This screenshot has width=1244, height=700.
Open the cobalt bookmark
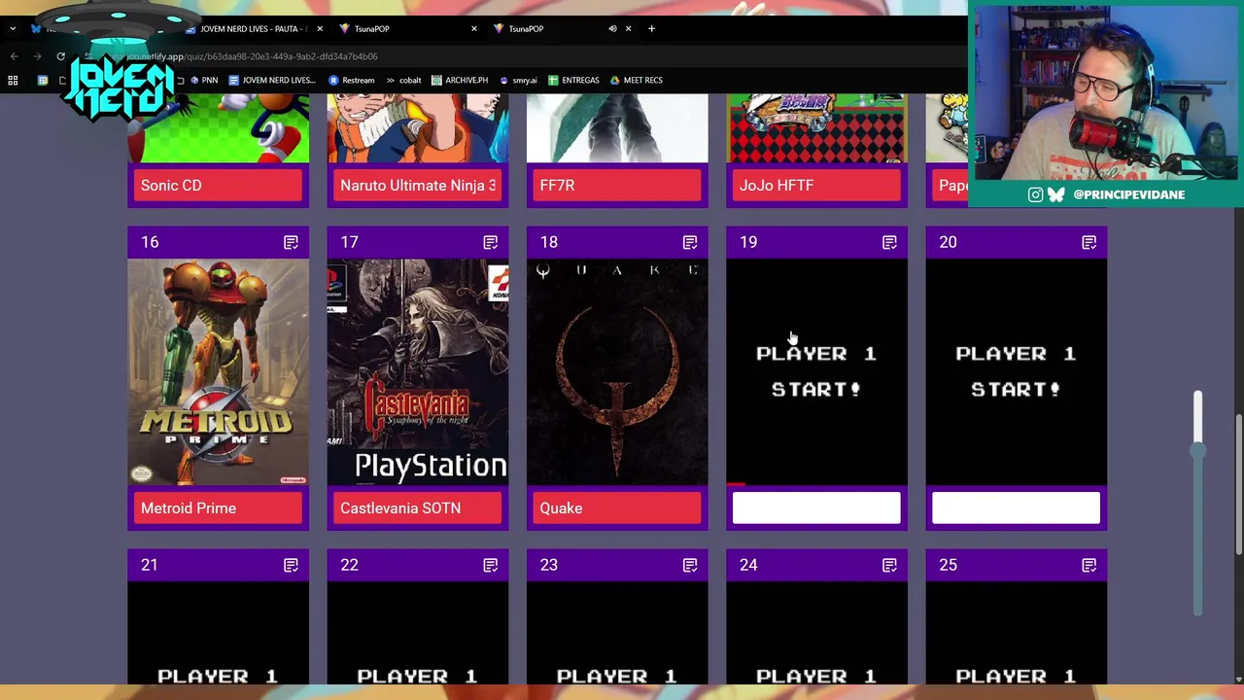pos(403,80)
